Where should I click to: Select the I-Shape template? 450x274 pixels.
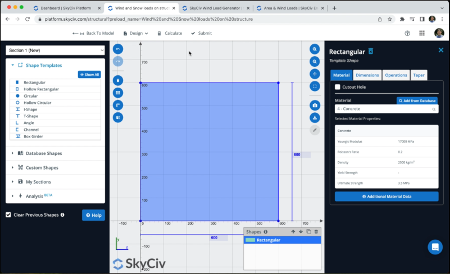click(55, 109)
